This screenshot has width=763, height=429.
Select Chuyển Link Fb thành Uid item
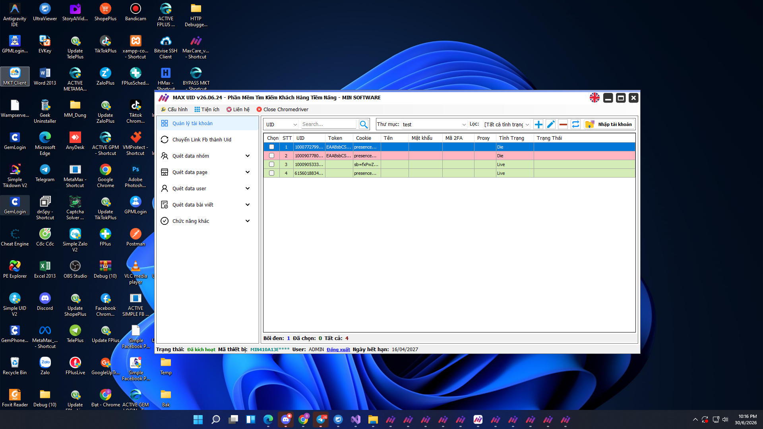(x=207, y=139)
